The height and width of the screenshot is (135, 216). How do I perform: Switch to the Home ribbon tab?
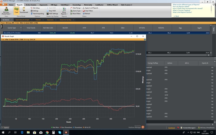pos(11,5)
